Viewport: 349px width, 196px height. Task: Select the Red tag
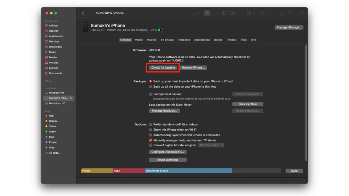(x=51, y=116)
